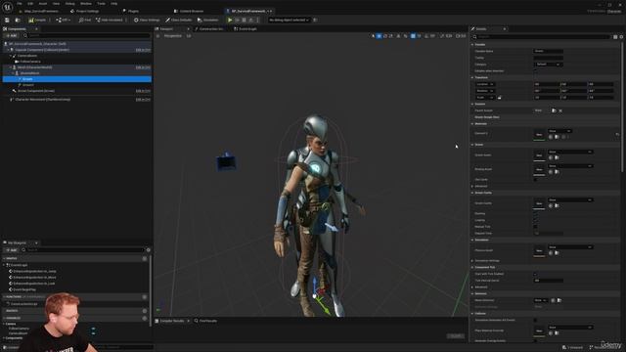Screen dimensions: 626x352
Task: Open the Window menu
Action: pyautogui.click(x=86, y=4)
